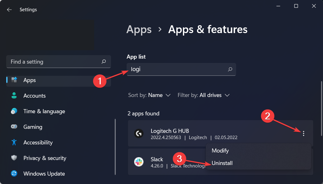Go to Apps breadcrumb link
Image resolution: width=323 pixels, height=184 pixels.
pyautogui.click(x=139, y=30)
